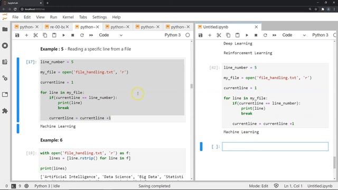Image resolution: width=338 pixels, height=190 pixels.
Task: Restart kernel and run all in Untitled.ipynb
Action: coord(275,35)
